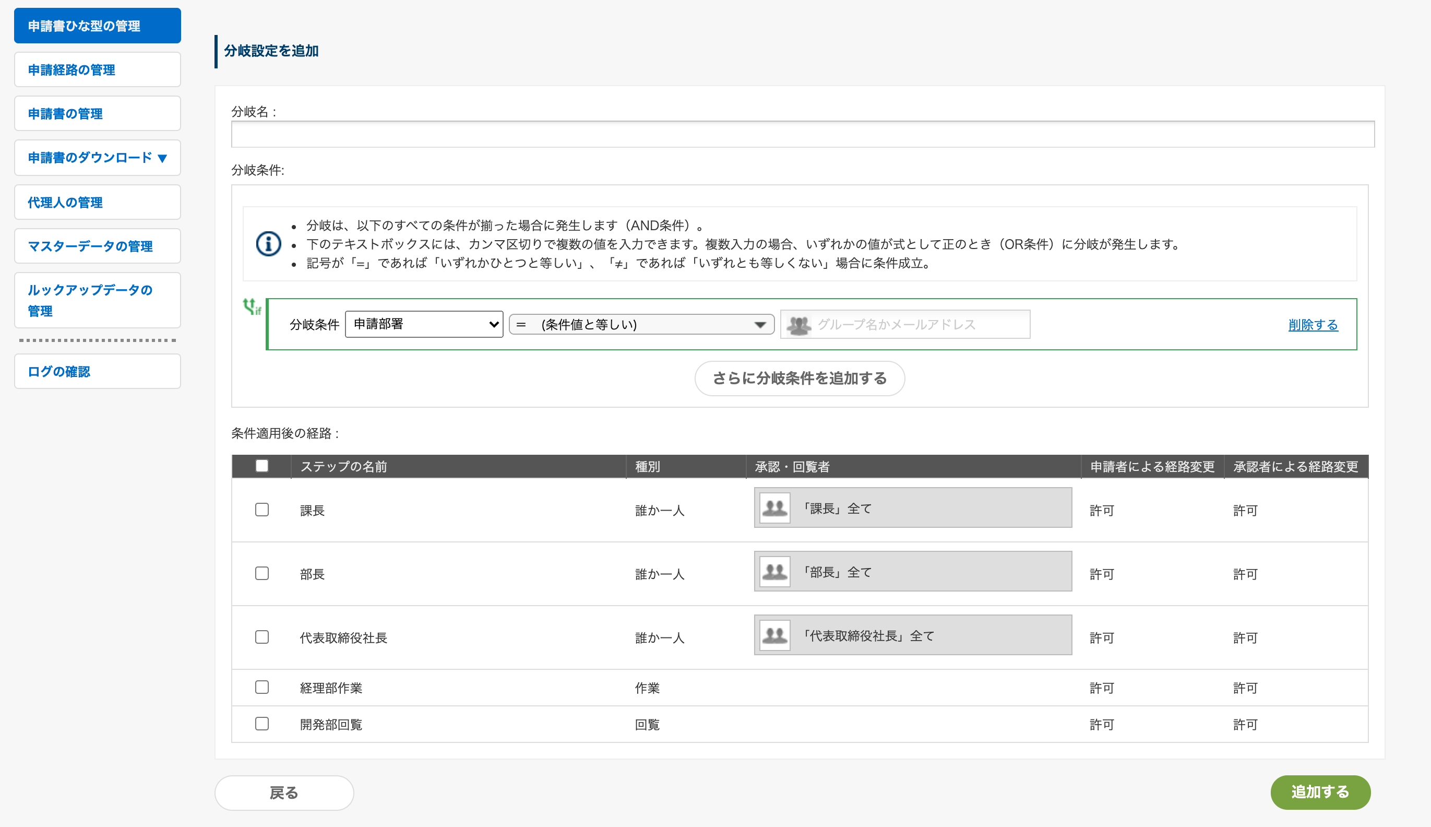
Task: Click the グループ名かメールアドレス input field
Action: point(905,324)
